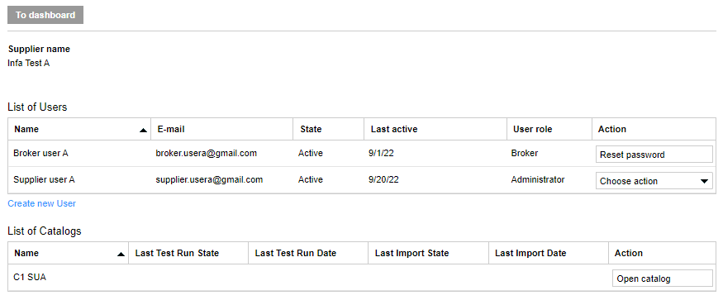Viewport: 723px width, 300px height.
Task: Click email broker.usera@gmail.com
Action: [206, 153]
